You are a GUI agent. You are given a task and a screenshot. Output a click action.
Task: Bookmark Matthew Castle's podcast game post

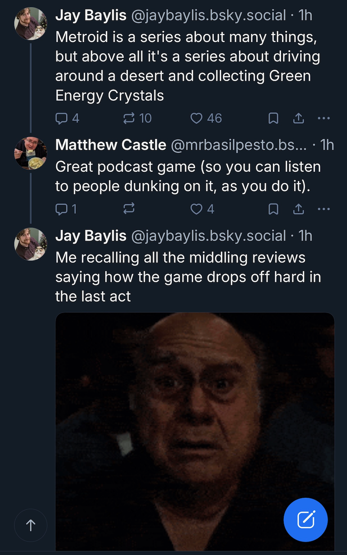273,209
